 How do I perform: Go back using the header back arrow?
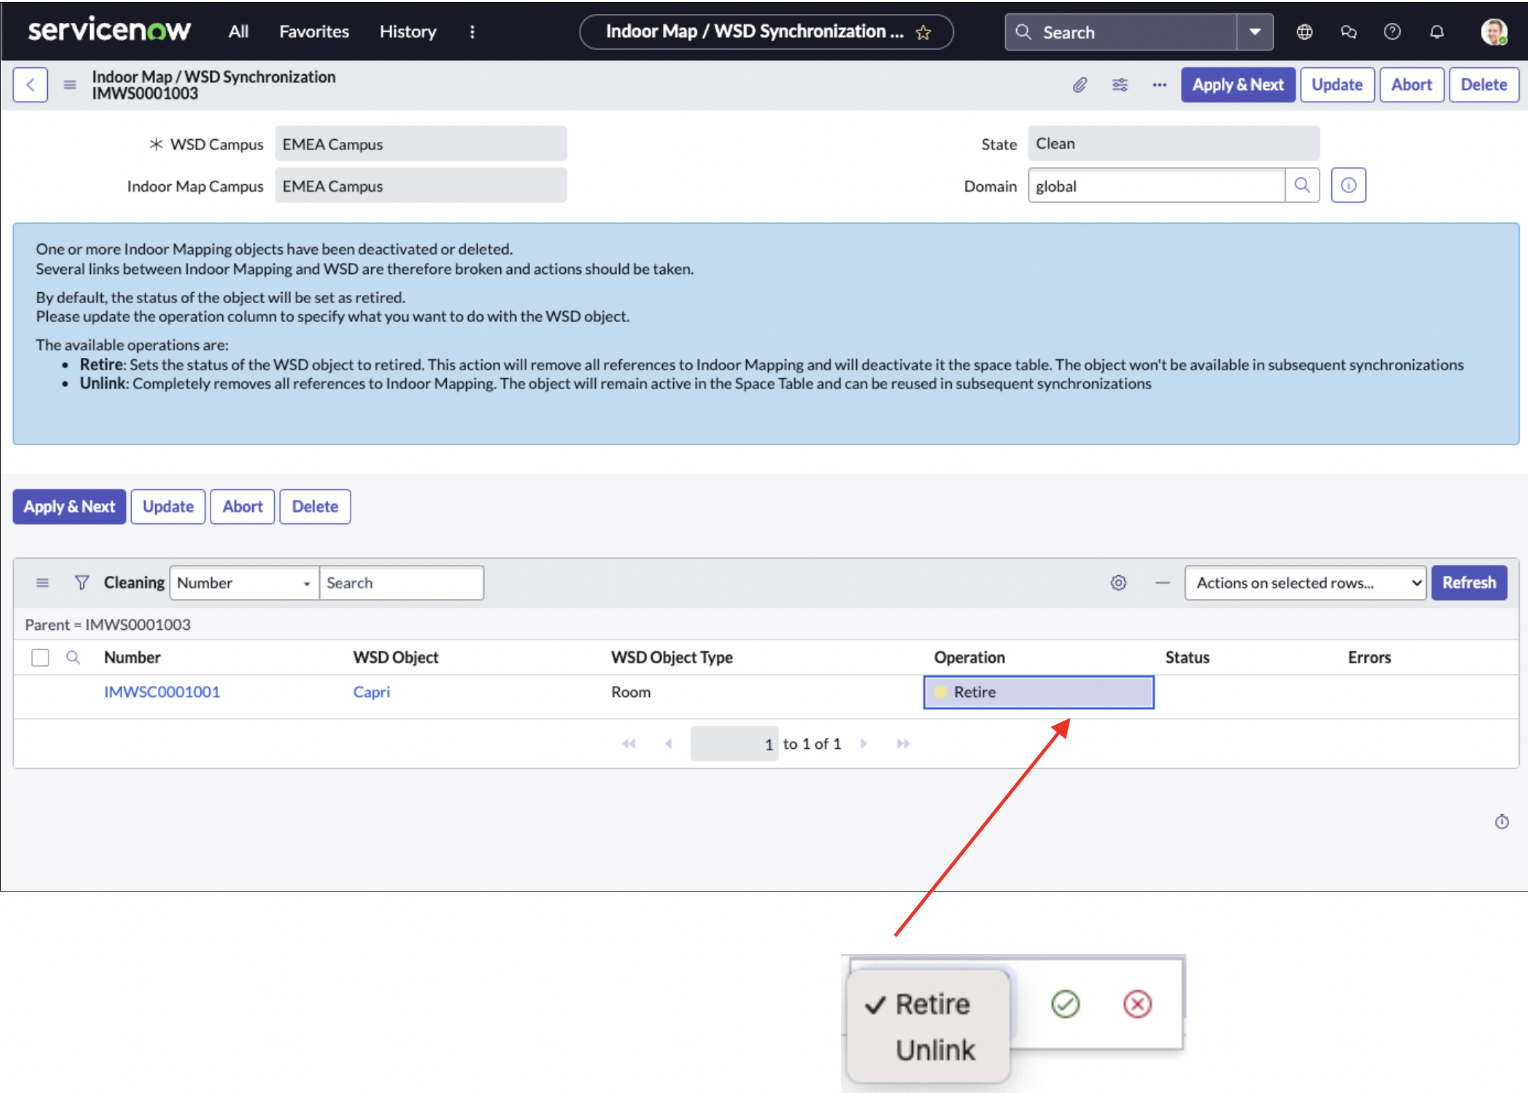tap(30, 84)
